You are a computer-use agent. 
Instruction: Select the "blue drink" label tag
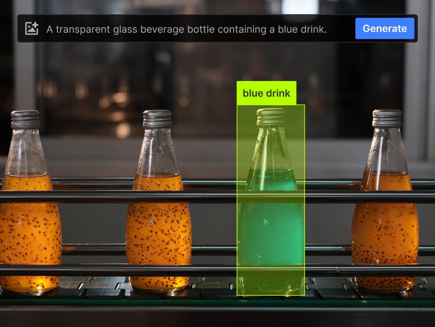[266, 93]
